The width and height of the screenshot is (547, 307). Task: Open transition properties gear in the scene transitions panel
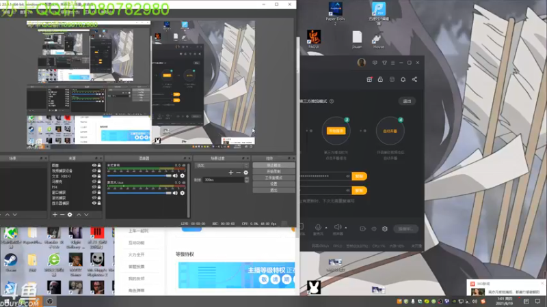246,173
